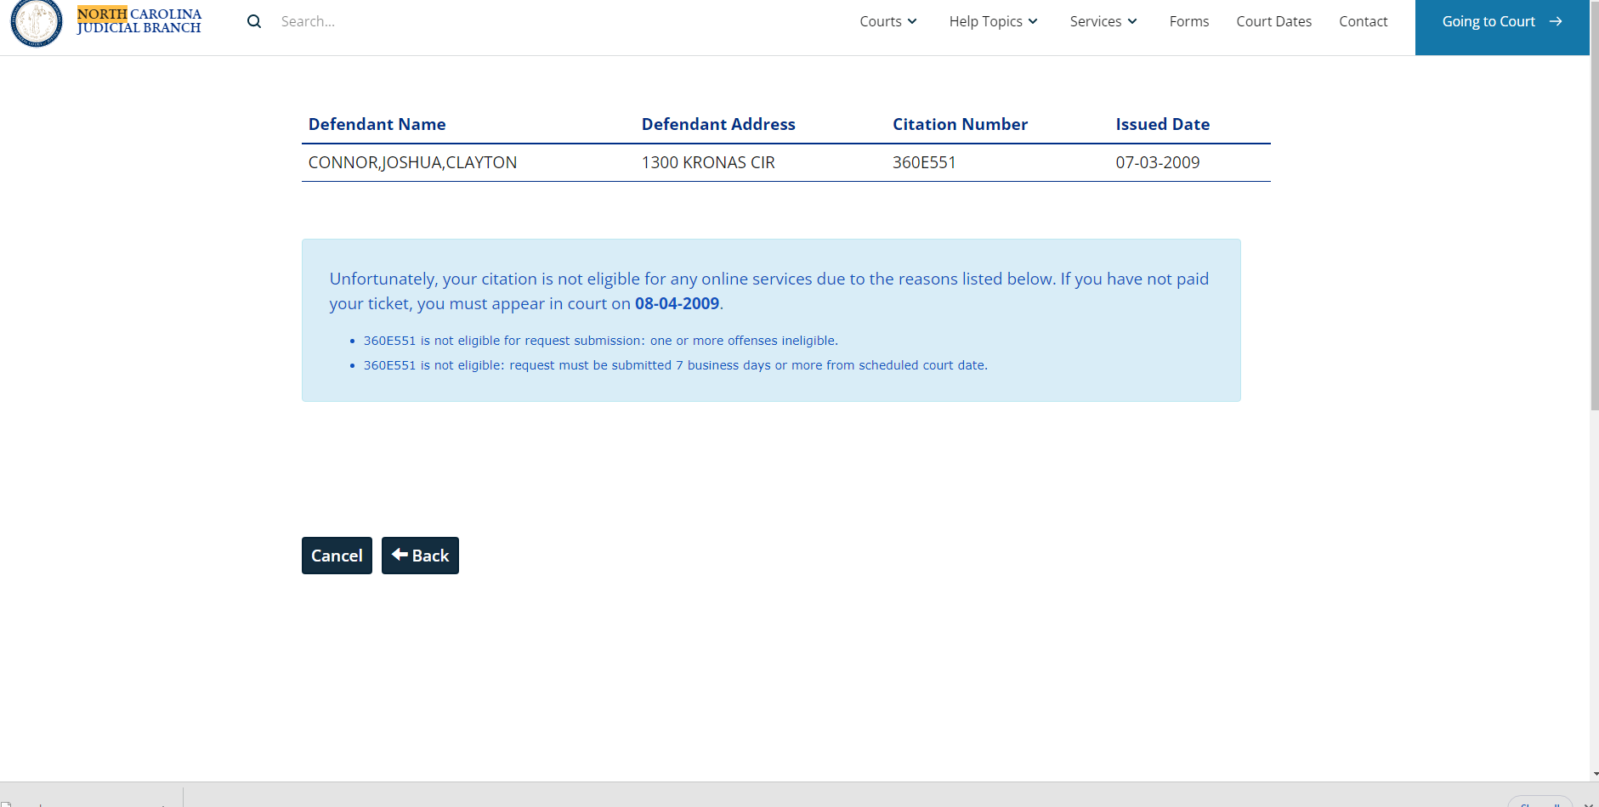The height and width of the screenshot is (807, 1599).
Task: Open the North Carolina Judicial Branch seal logo
Action: click(36, 22)
